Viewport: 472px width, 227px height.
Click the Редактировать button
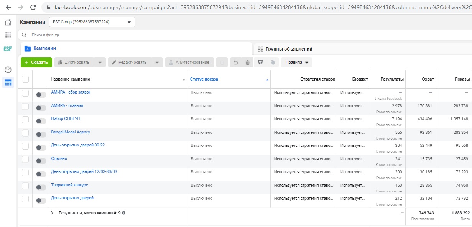(130, 63)
